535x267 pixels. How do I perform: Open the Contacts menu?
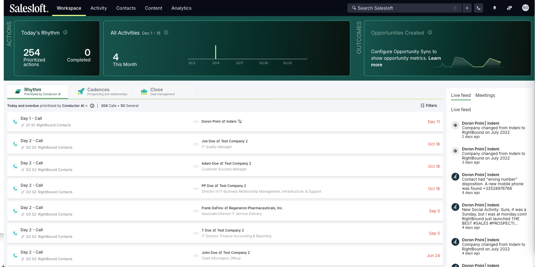tap(126, 8)
